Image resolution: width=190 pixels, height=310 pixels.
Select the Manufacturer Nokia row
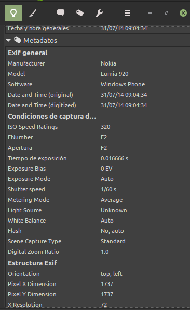[x=98, y=63]
